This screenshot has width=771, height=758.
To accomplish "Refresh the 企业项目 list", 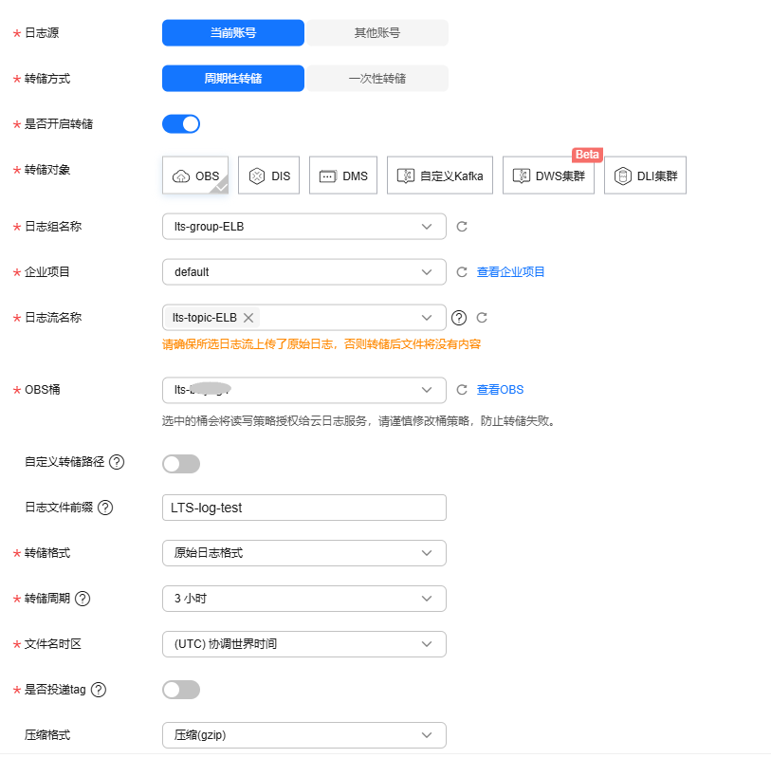I will point(462,272).
